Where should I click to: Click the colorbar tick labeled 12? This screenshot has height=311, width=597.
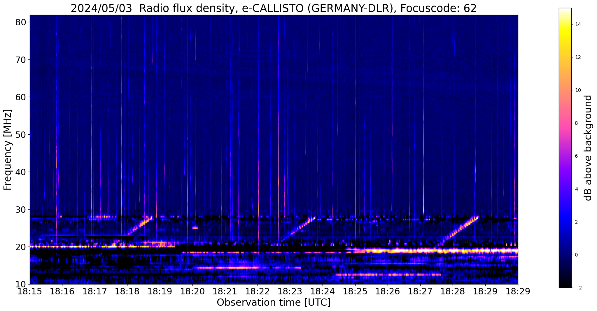tap(578, 57)
